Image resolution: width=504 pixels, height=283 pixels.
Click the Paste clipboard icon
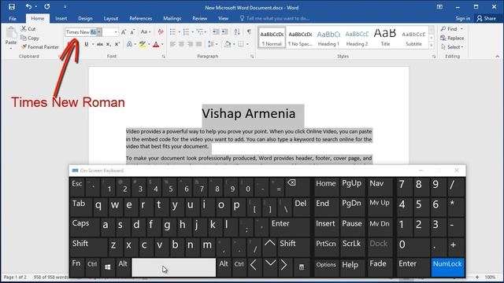pos(11,33)
